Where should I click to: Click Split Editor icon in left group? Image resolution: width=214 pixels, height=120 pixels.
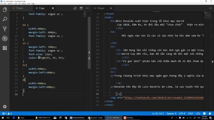pos(81,8)
